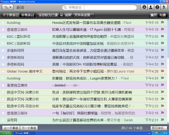
Task: Open original of Honda 摩托车 item via arrow
Action: pos(162,22)
